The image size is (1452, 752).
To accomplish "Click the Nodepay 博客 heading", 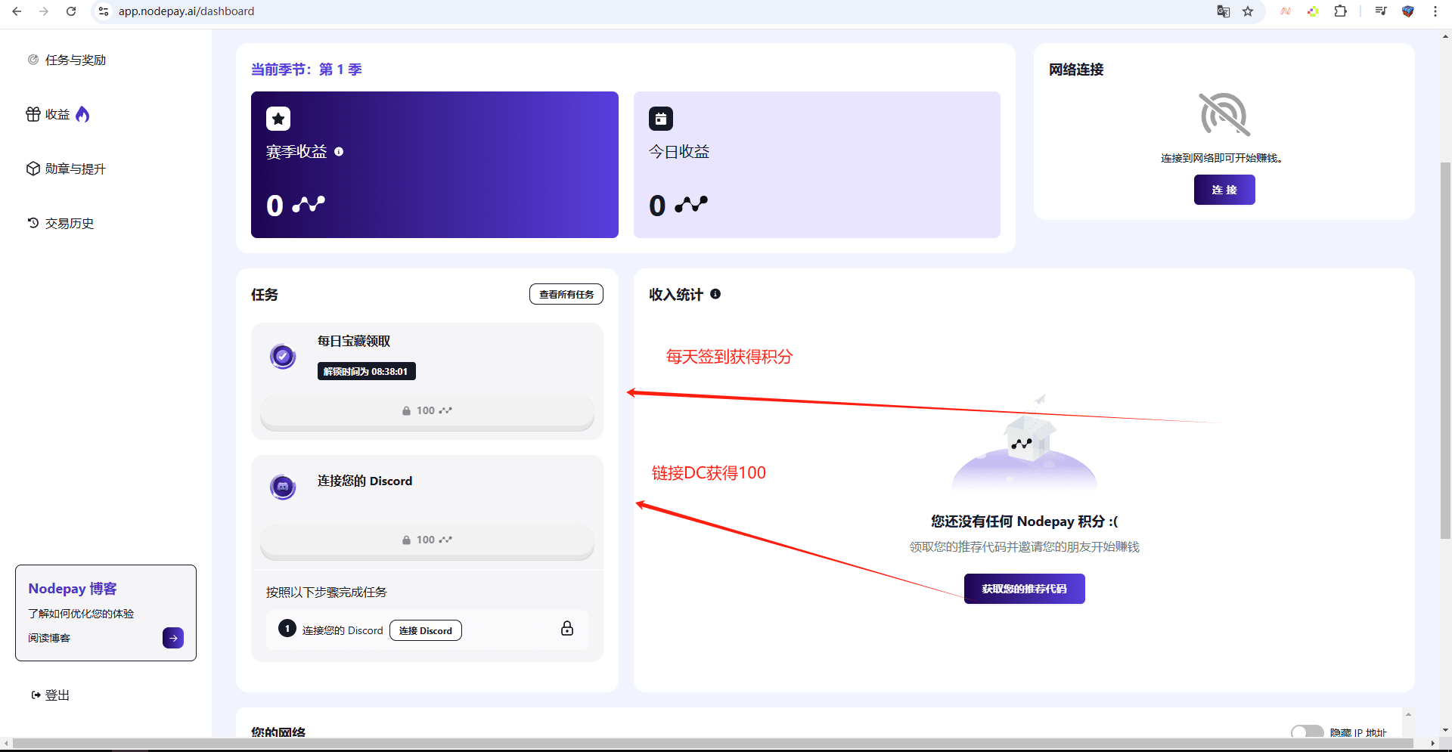I will pos(73,589).
